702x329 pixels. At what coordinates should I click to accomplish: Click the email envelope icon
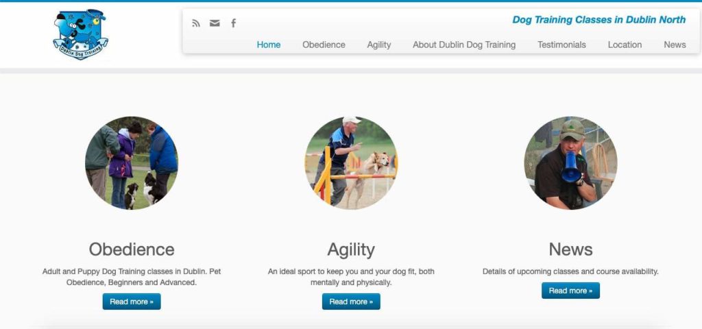click(215, 23)
